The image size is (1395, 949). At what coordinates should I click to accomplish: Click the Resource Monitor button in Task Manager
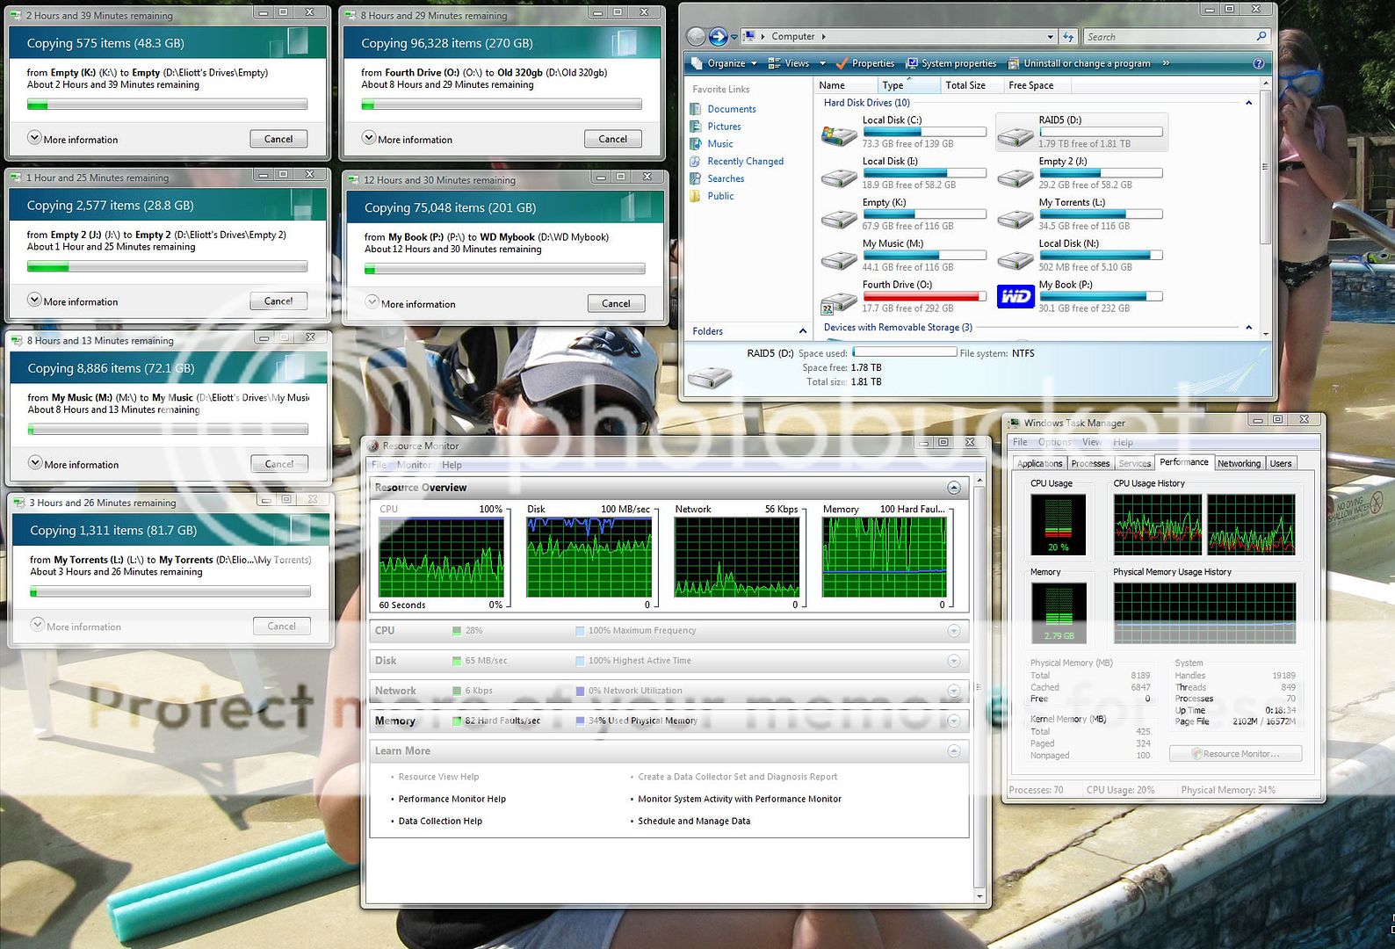pos(1235,754)
